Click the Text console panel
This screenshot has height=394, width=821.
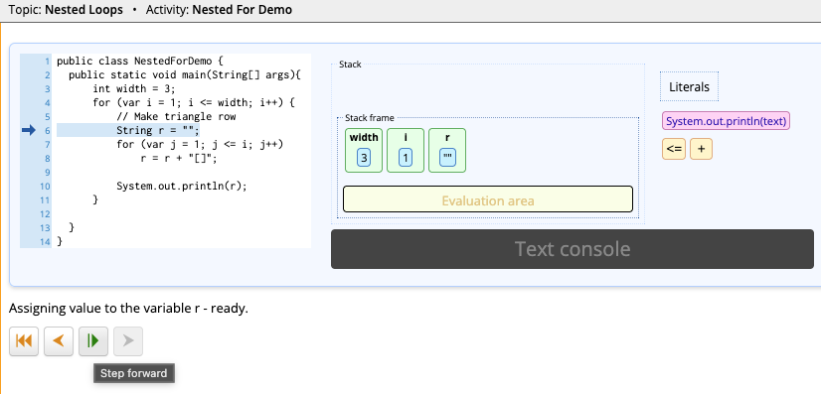[x=573, y=249]
